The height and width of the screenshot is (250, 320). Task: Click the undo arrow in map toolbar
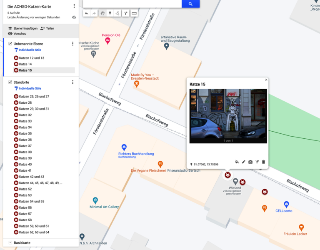point(86,13)
